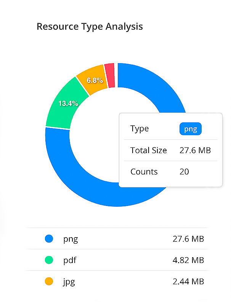Click the Total Size label in tooltip
Screen dimensions: 234x304
click(149, 150)
